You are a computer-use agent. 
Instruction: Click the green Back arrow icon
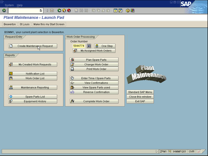click(x=59, y=10)
